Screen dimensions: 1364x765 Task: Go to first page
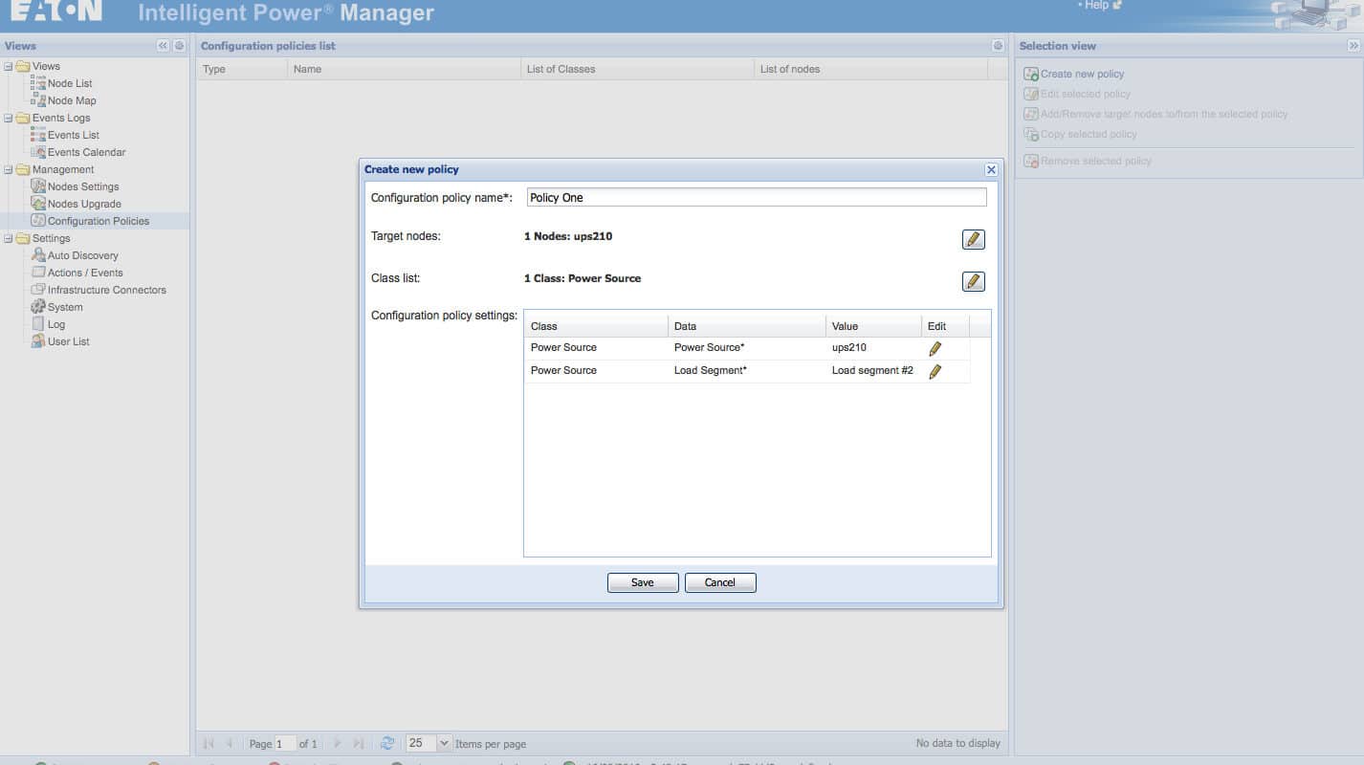click(x=209, y=743)
